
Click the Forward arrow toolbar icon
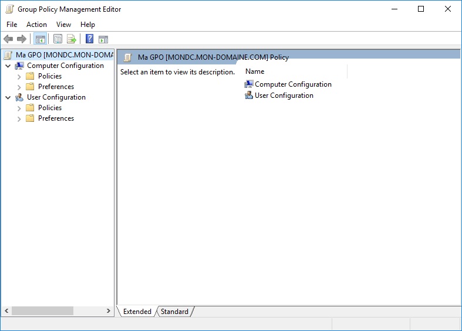(22, 39)
